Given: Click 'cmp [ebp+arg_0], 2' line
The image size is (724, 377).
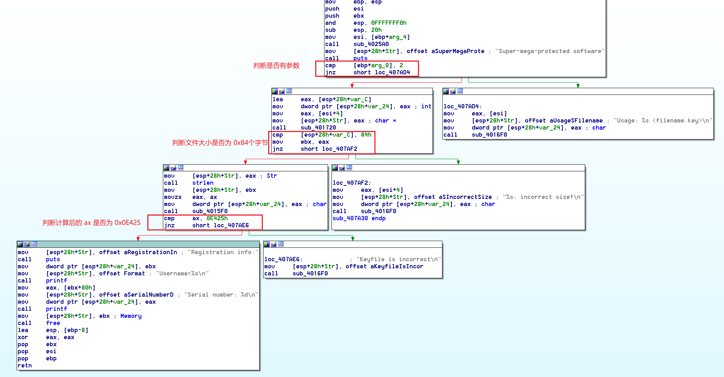Looking at the screenshot, I should 364,65.
